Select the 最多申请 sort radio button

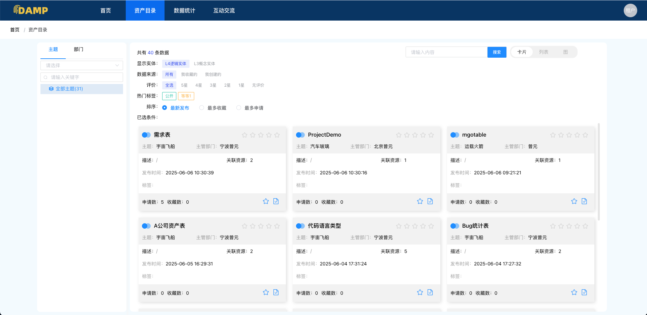pos(239,108)
